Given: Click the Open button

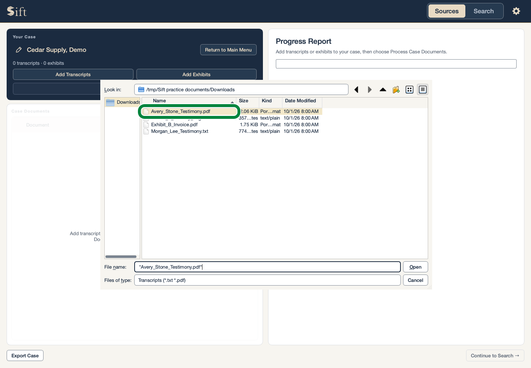Looking at the screenshot, I should point(415,267).
